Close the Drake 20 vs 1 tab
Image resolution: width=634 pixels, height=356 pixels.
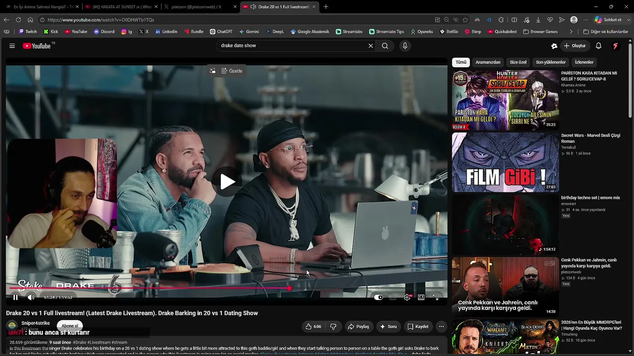pos(314,7)
